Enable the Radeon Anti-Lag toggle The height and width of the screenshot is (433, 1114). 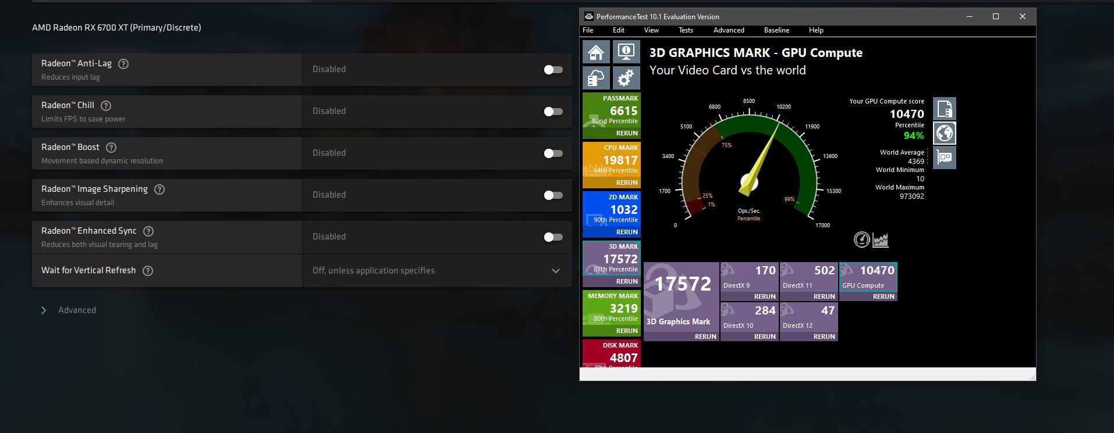tap(553, 70)
